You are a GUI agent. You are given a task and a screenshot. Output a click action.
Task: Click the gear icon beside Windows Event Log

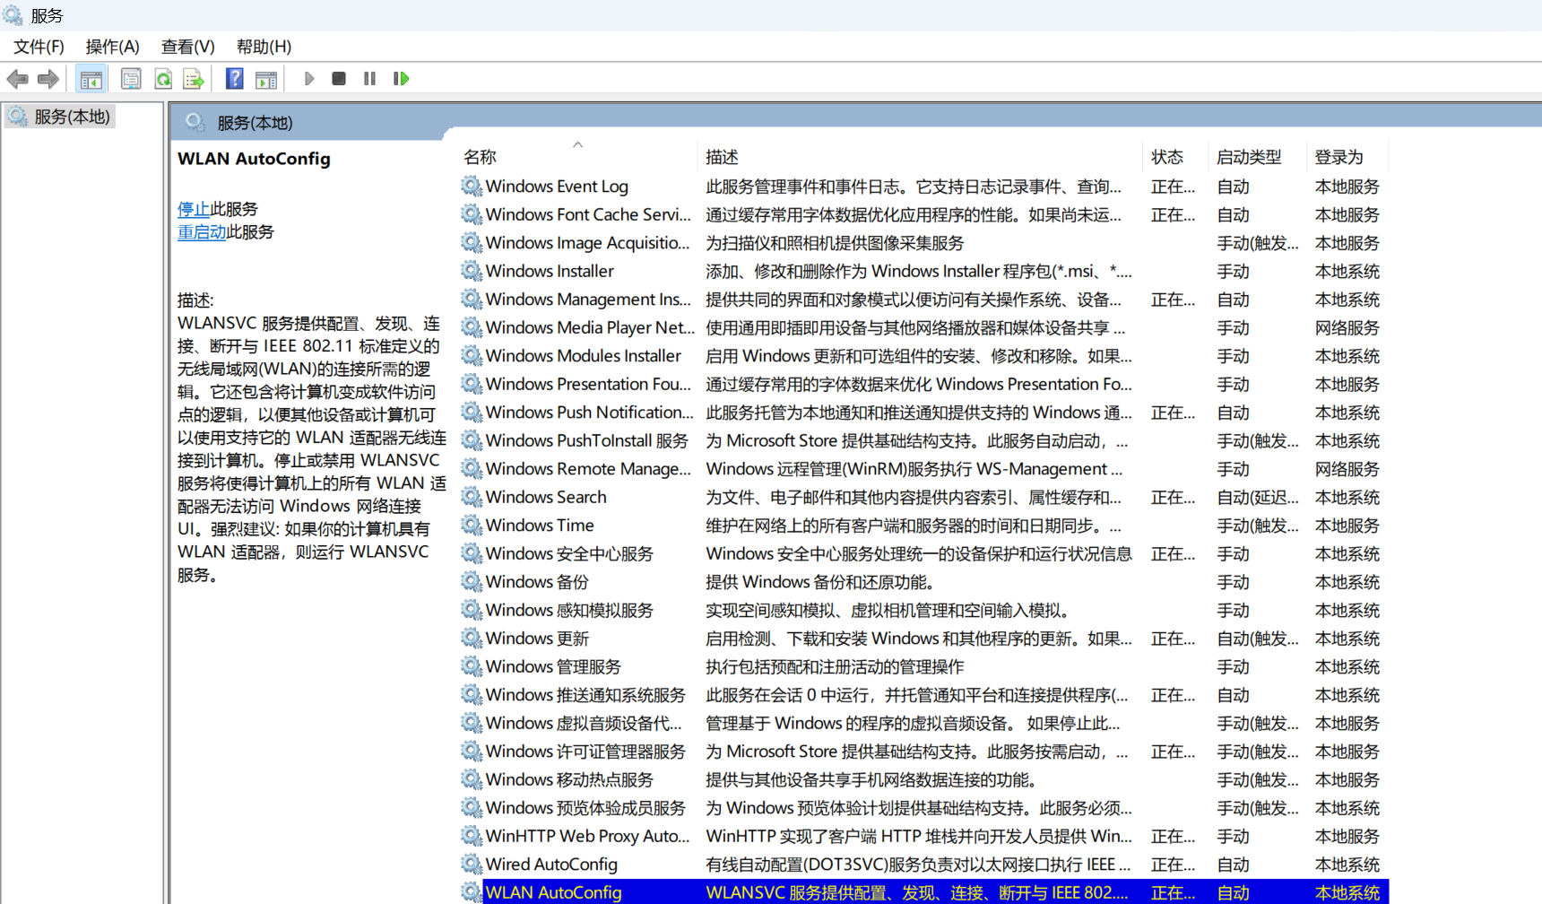tap(472, 187)
